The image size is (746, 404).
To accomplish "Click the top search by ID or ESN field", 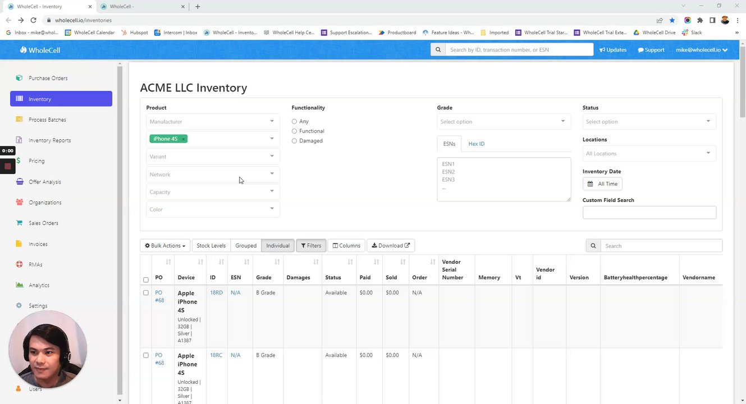I will (x=519, y=50).
